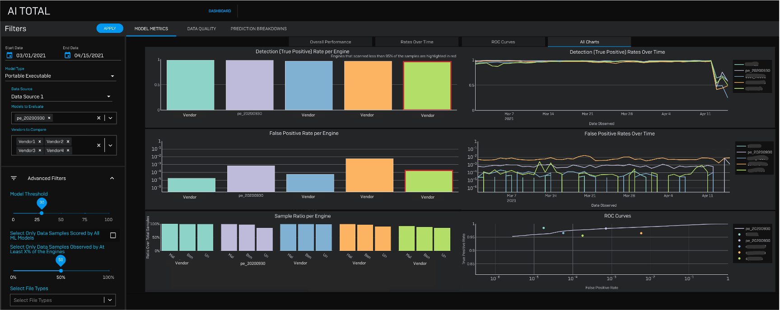
Task: Select the ROC Curves sub-tab
Action: (x=503, y=42)
